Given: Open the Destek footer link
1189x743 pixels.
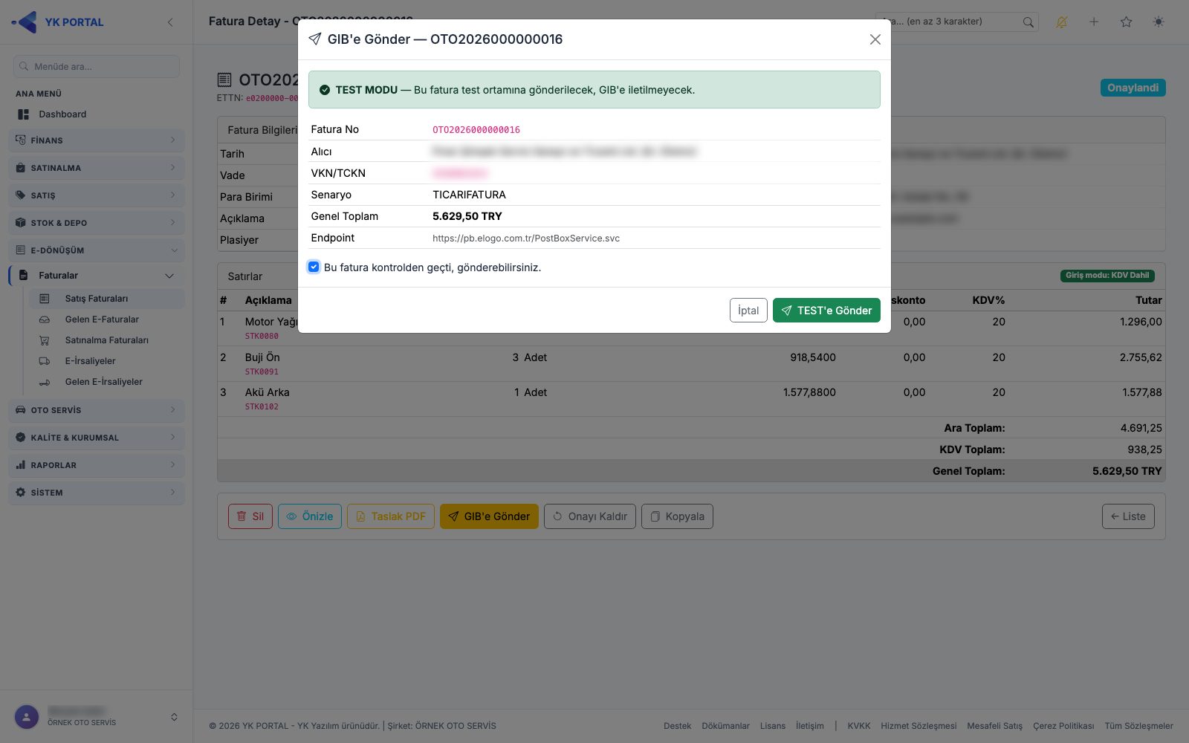Looking at the screenshot, I should coord(677,726).
